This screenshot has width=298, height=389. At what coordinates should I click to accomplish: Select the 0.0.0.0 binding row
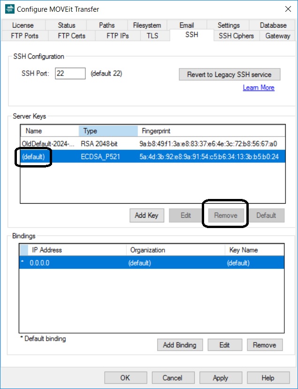pyautogui.click(x=152, y=263)
